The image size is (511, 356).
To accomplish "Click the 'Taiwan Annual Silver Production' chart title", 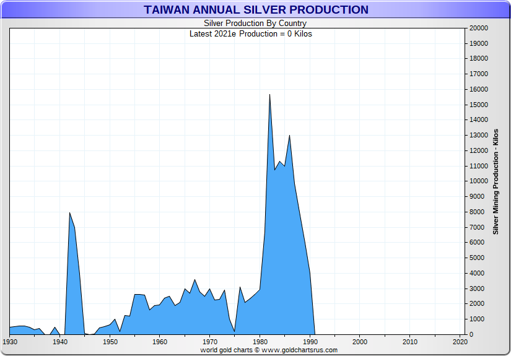I will tap(256, 10).
